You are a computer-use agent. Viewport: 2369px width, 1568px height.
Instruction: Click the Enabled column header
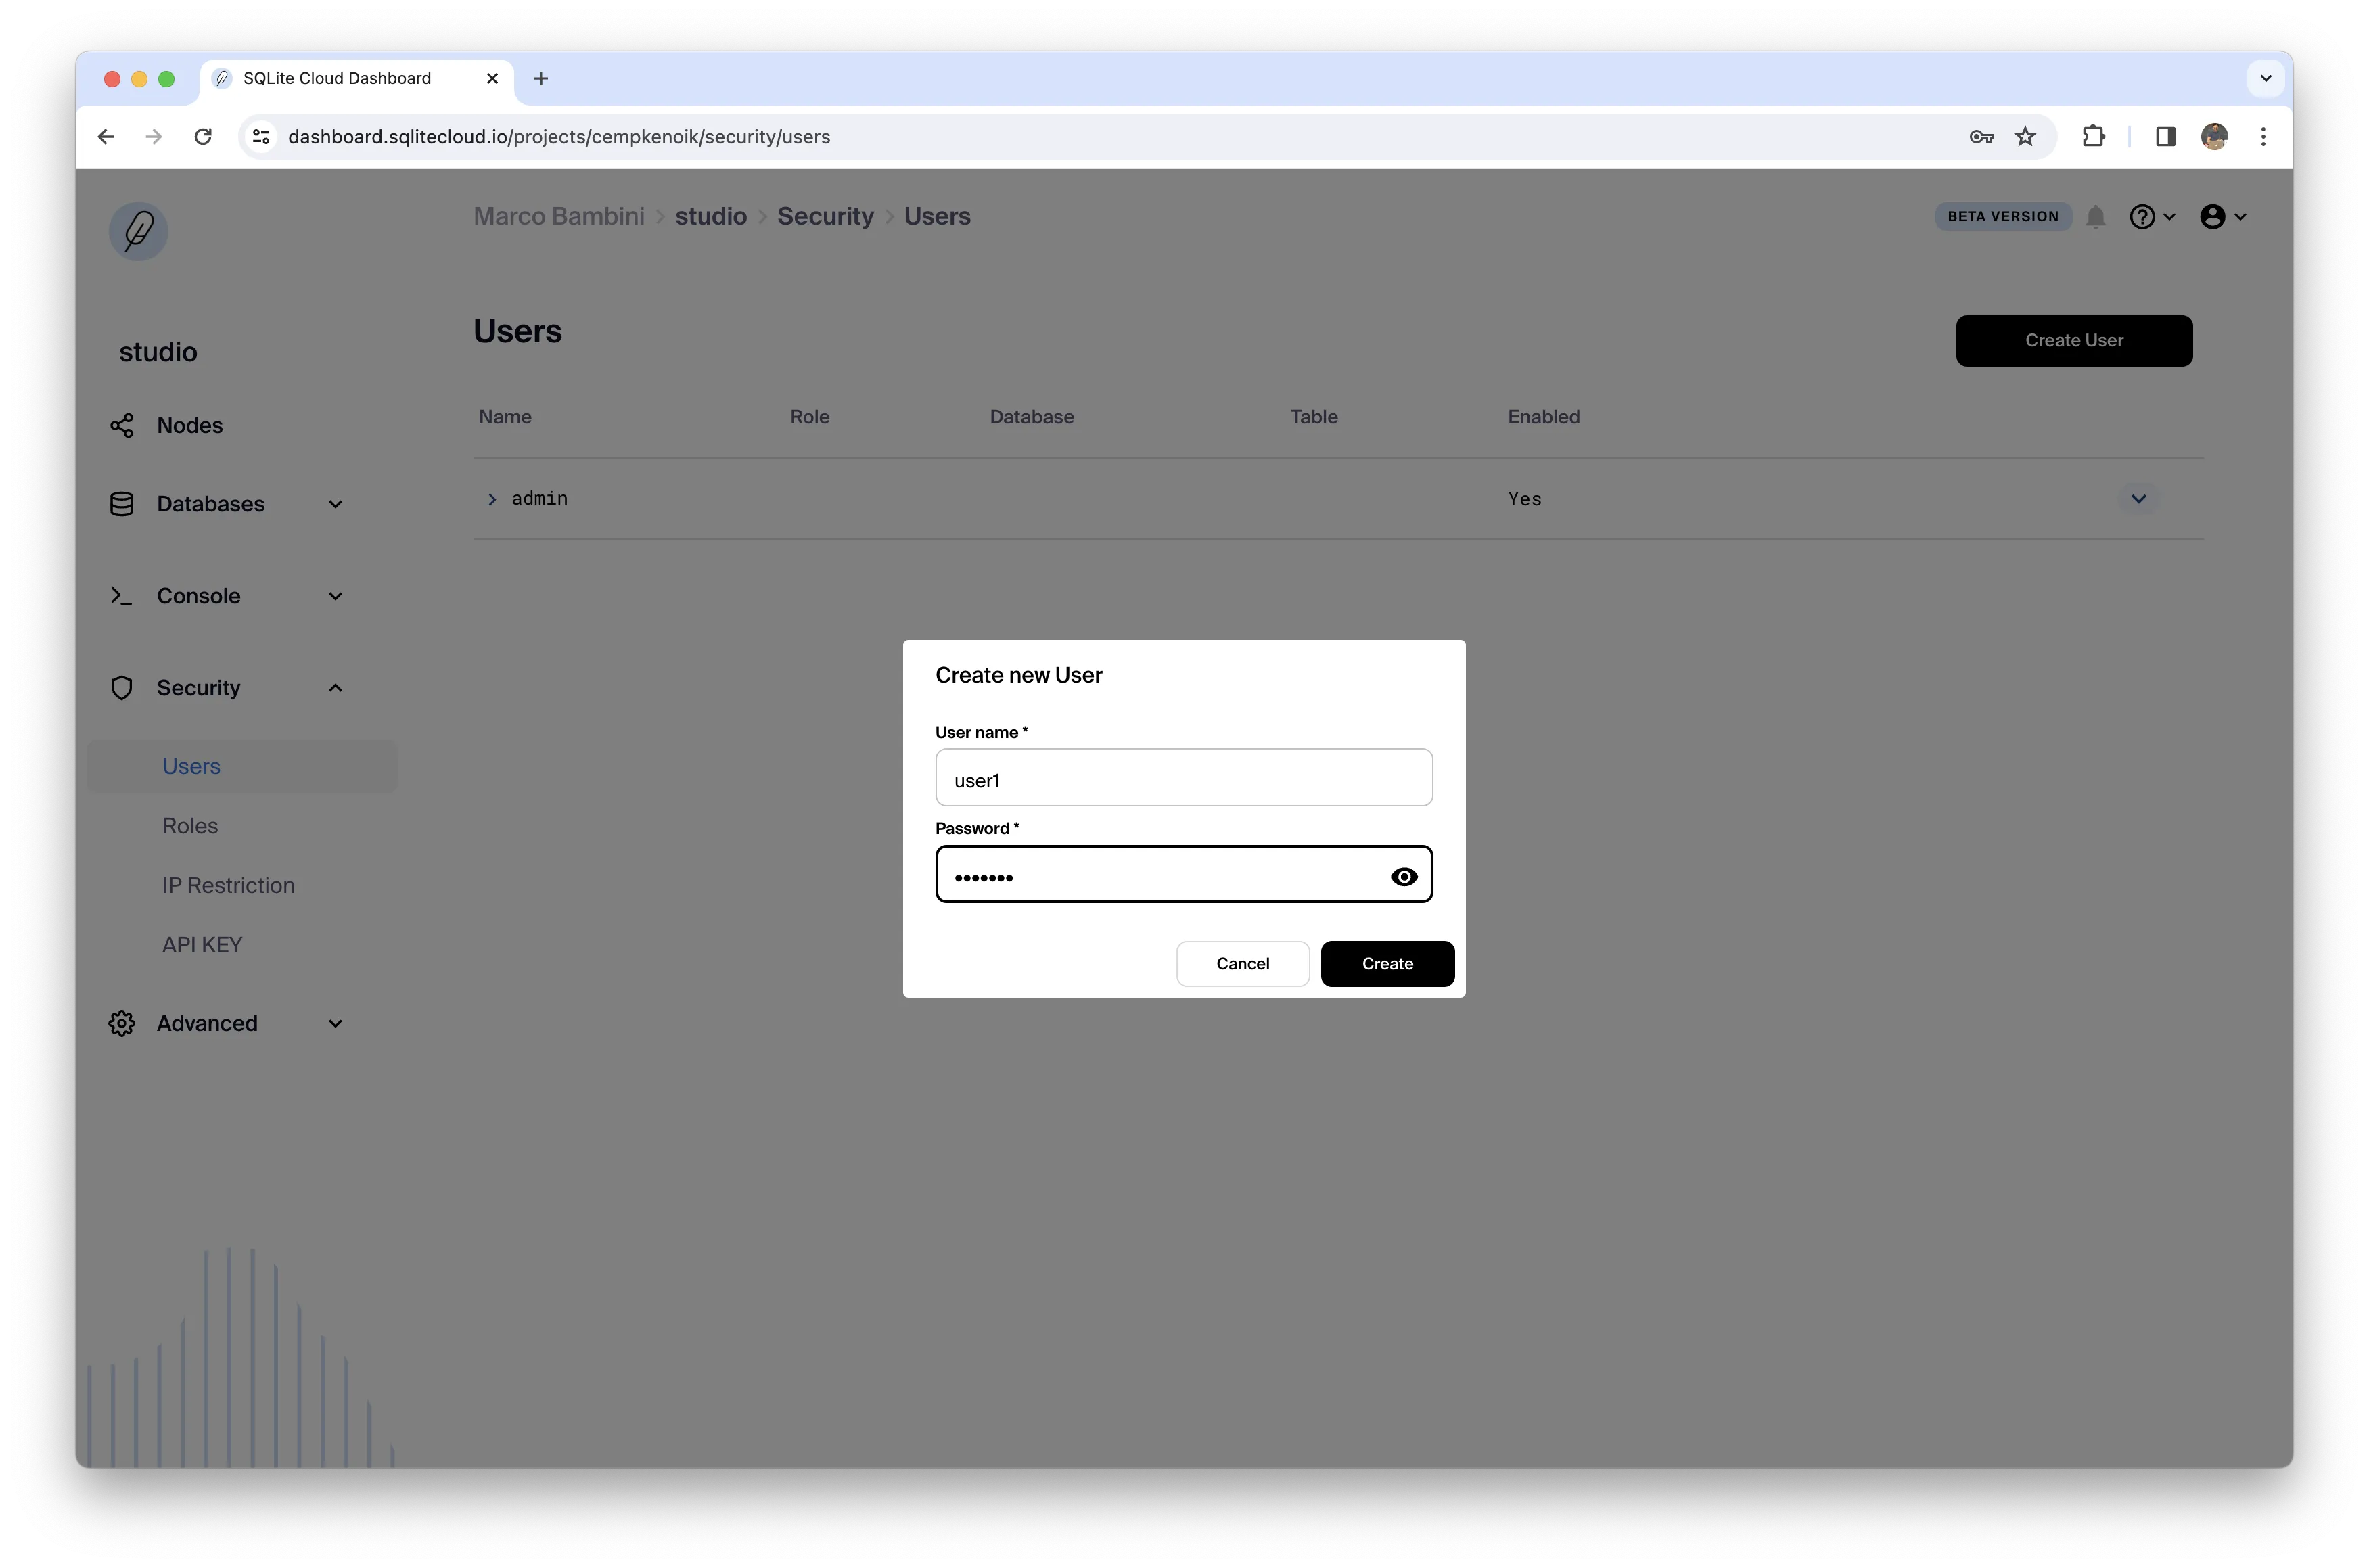click(1543, 417)
